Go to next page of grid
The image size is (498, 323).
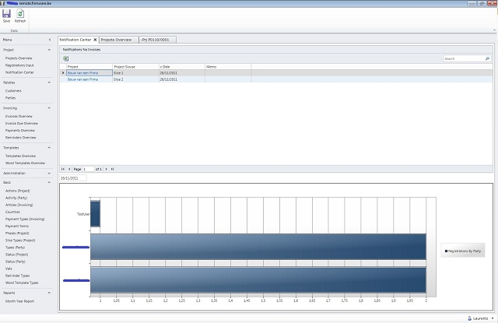click(107, 169)
